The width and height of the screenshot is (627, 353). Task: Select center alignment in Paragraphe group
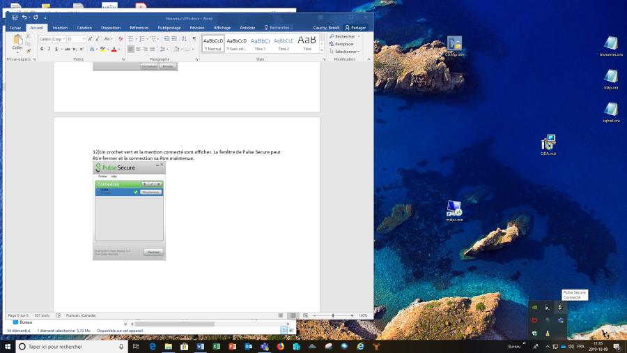click(x=138, y=50)
